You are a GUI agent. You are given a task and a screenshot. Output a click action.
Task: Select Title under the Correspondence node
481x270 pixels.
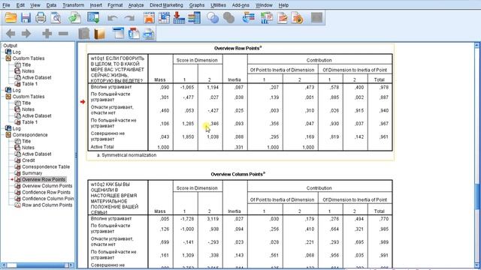(x=26, y=141)
